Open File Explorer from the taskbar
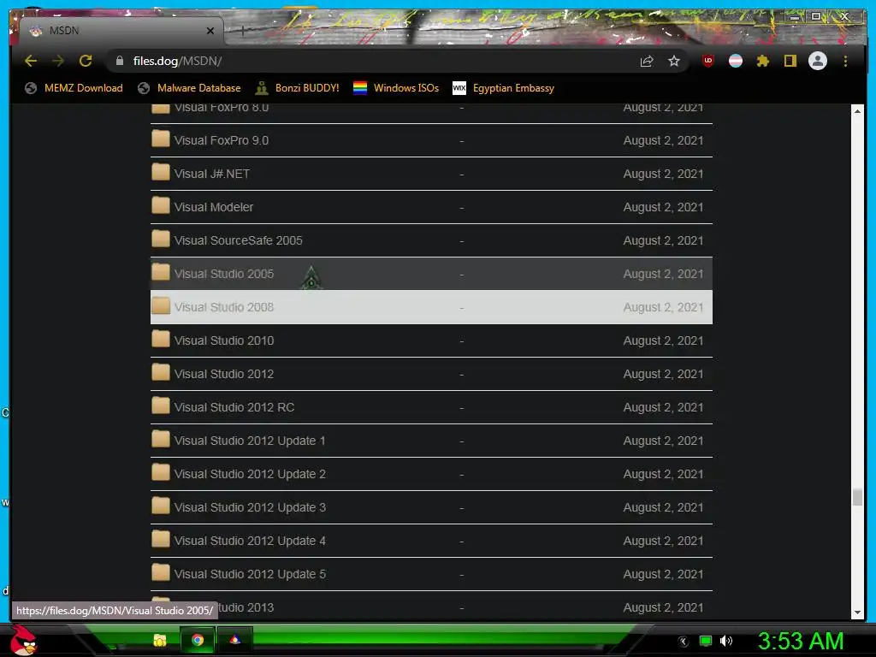 pyautogui.click(x=160, y=640)
